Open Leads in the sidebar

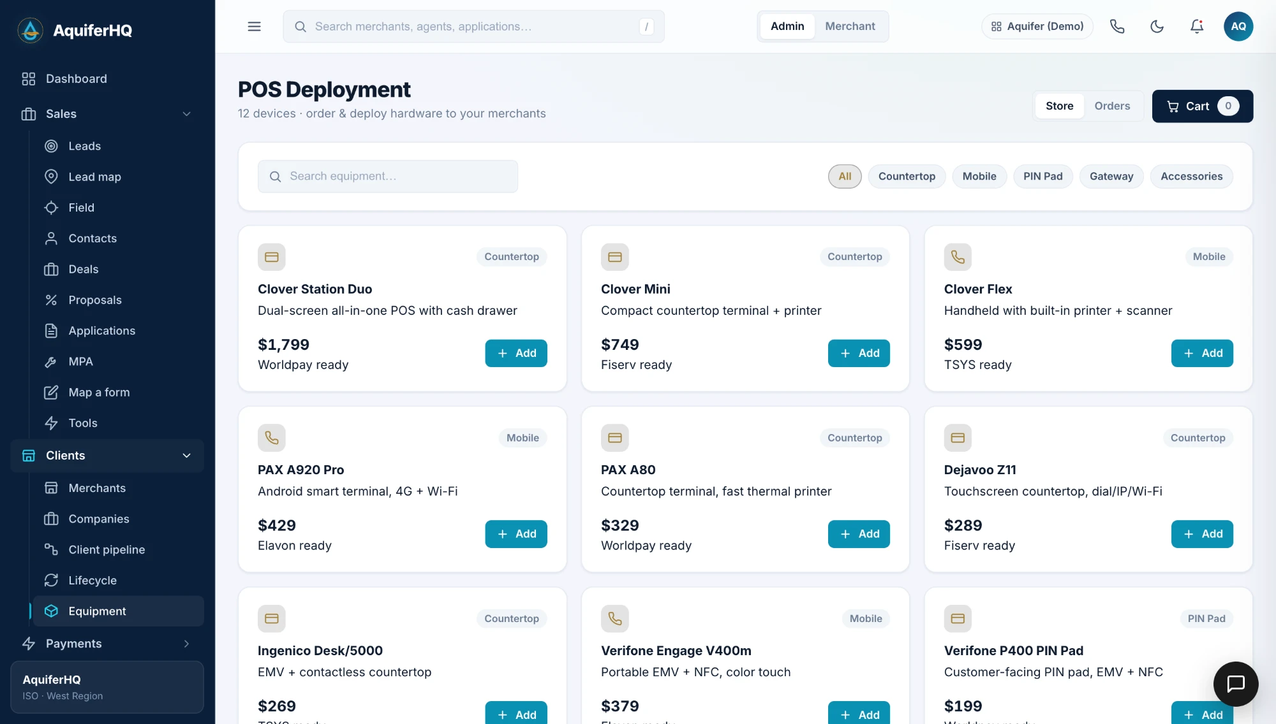[119, 146]
